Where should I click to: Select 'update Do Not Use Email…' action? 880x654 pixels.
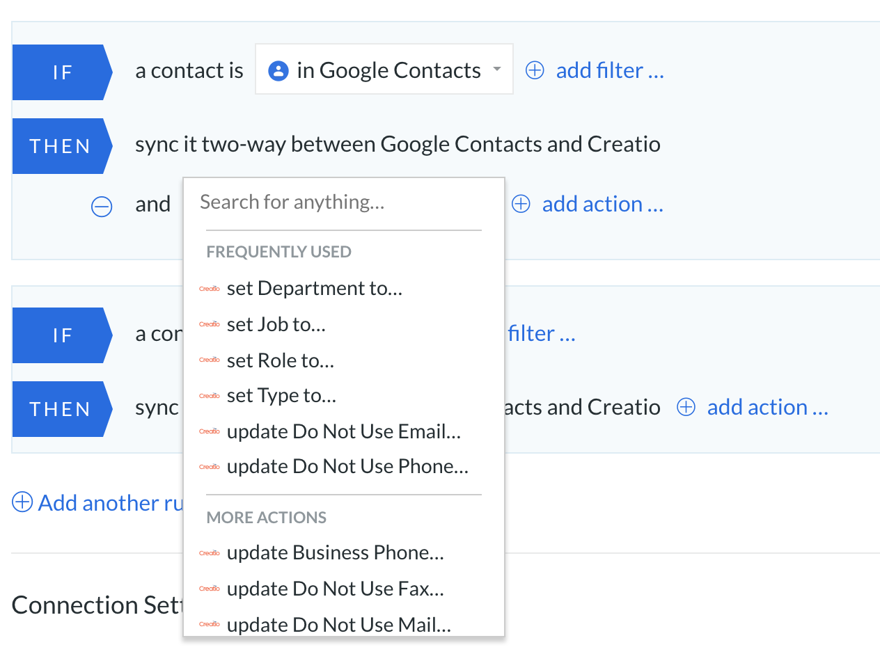(343, 431)
